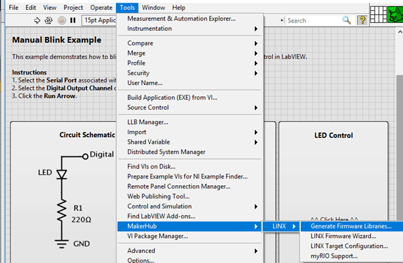
Task: Open Remote Panel Connection Manager
Action: pos(190,187)
